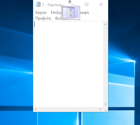Click the resize grip in the window corner
Screen dimensions: 140x125
106,110
